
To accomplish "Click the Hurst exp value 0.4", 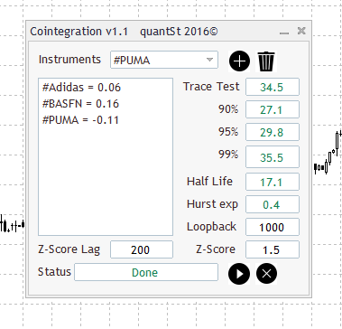I will (x=273, y=204).
